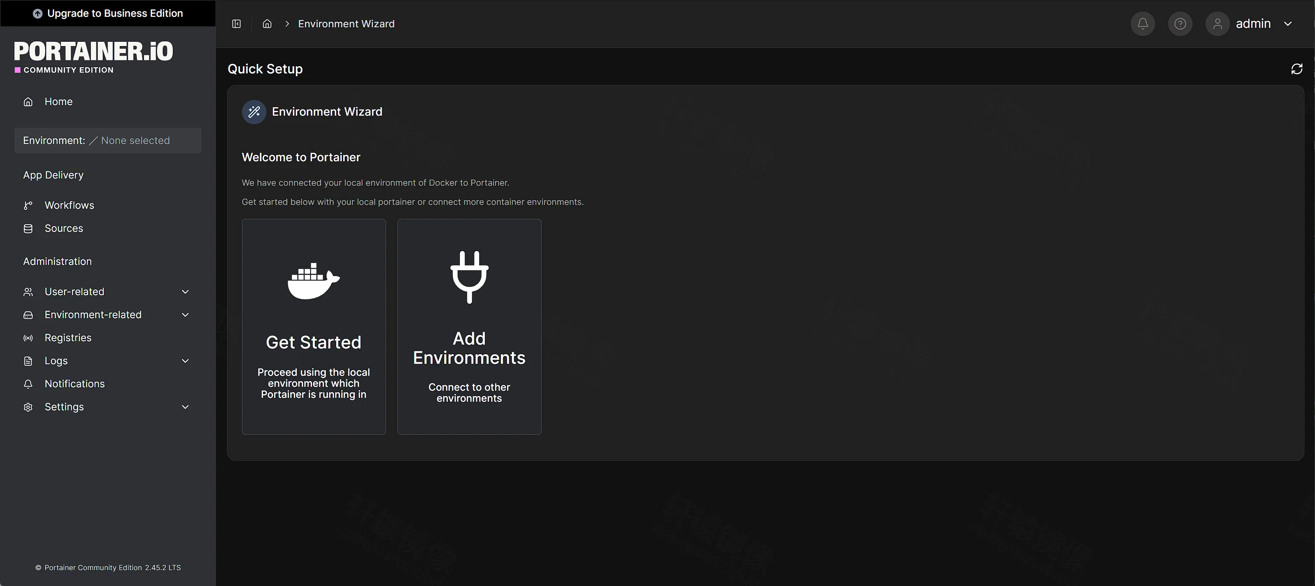Click the plug icon for Add Environments
The height and width of the screenshot is (586, 1315).
[x=469, y=277]
